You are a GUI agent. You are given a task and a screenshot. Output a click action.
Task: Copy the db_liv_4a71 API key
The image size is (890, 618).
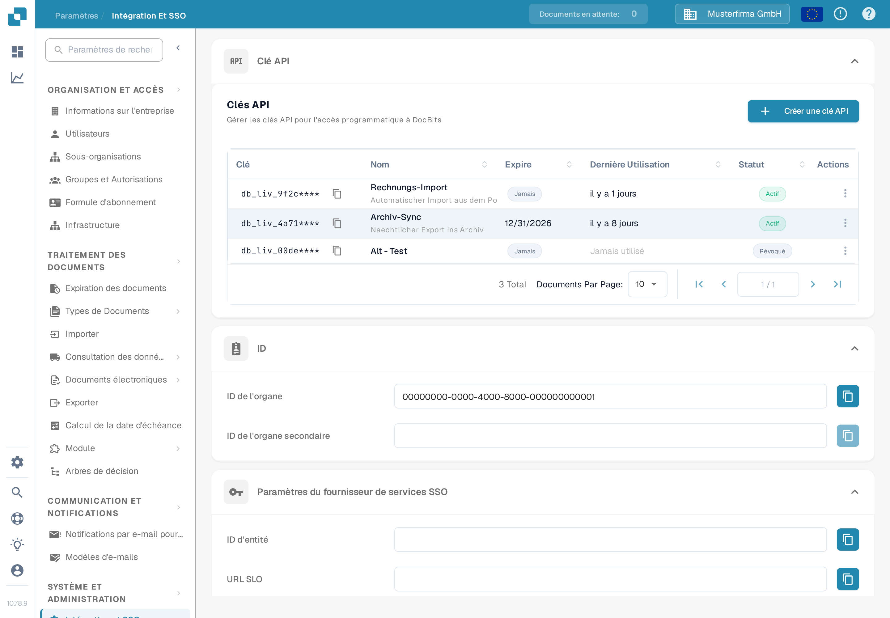pyautogui.click(x=337, y=223)
